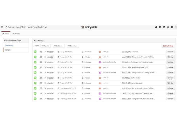Viewport: 177px width, 126px height.
Task: Rebuild build 27
Action: pyautogui.click(x=170, y=83)
